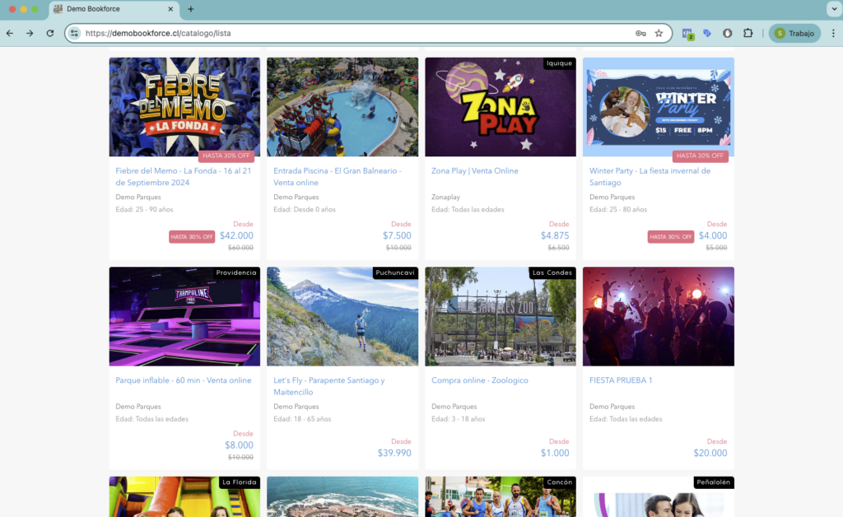Image resolution: width=843 pixels, height=517 pixels.
Task: Click the La Florida inflatable slide image
Action: tap(184, 497)
